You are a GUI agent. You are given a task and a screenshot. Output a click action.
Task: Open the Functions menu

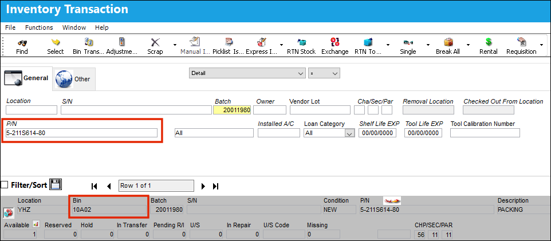pyautogui.click(x=39, y=27)
